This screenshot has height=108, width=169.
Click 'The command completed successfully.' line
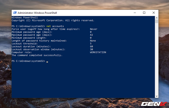pyautogui.click(x=37, y=55)
